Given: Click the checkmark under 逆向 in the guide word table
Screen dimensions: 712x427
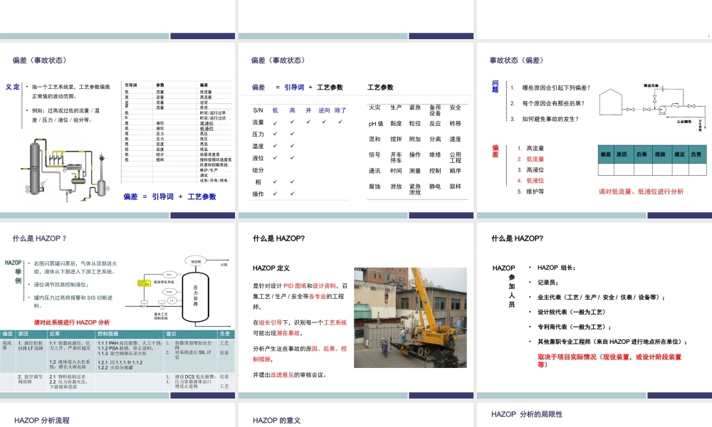Looking at the screenshot, I should tap(324, 122).
